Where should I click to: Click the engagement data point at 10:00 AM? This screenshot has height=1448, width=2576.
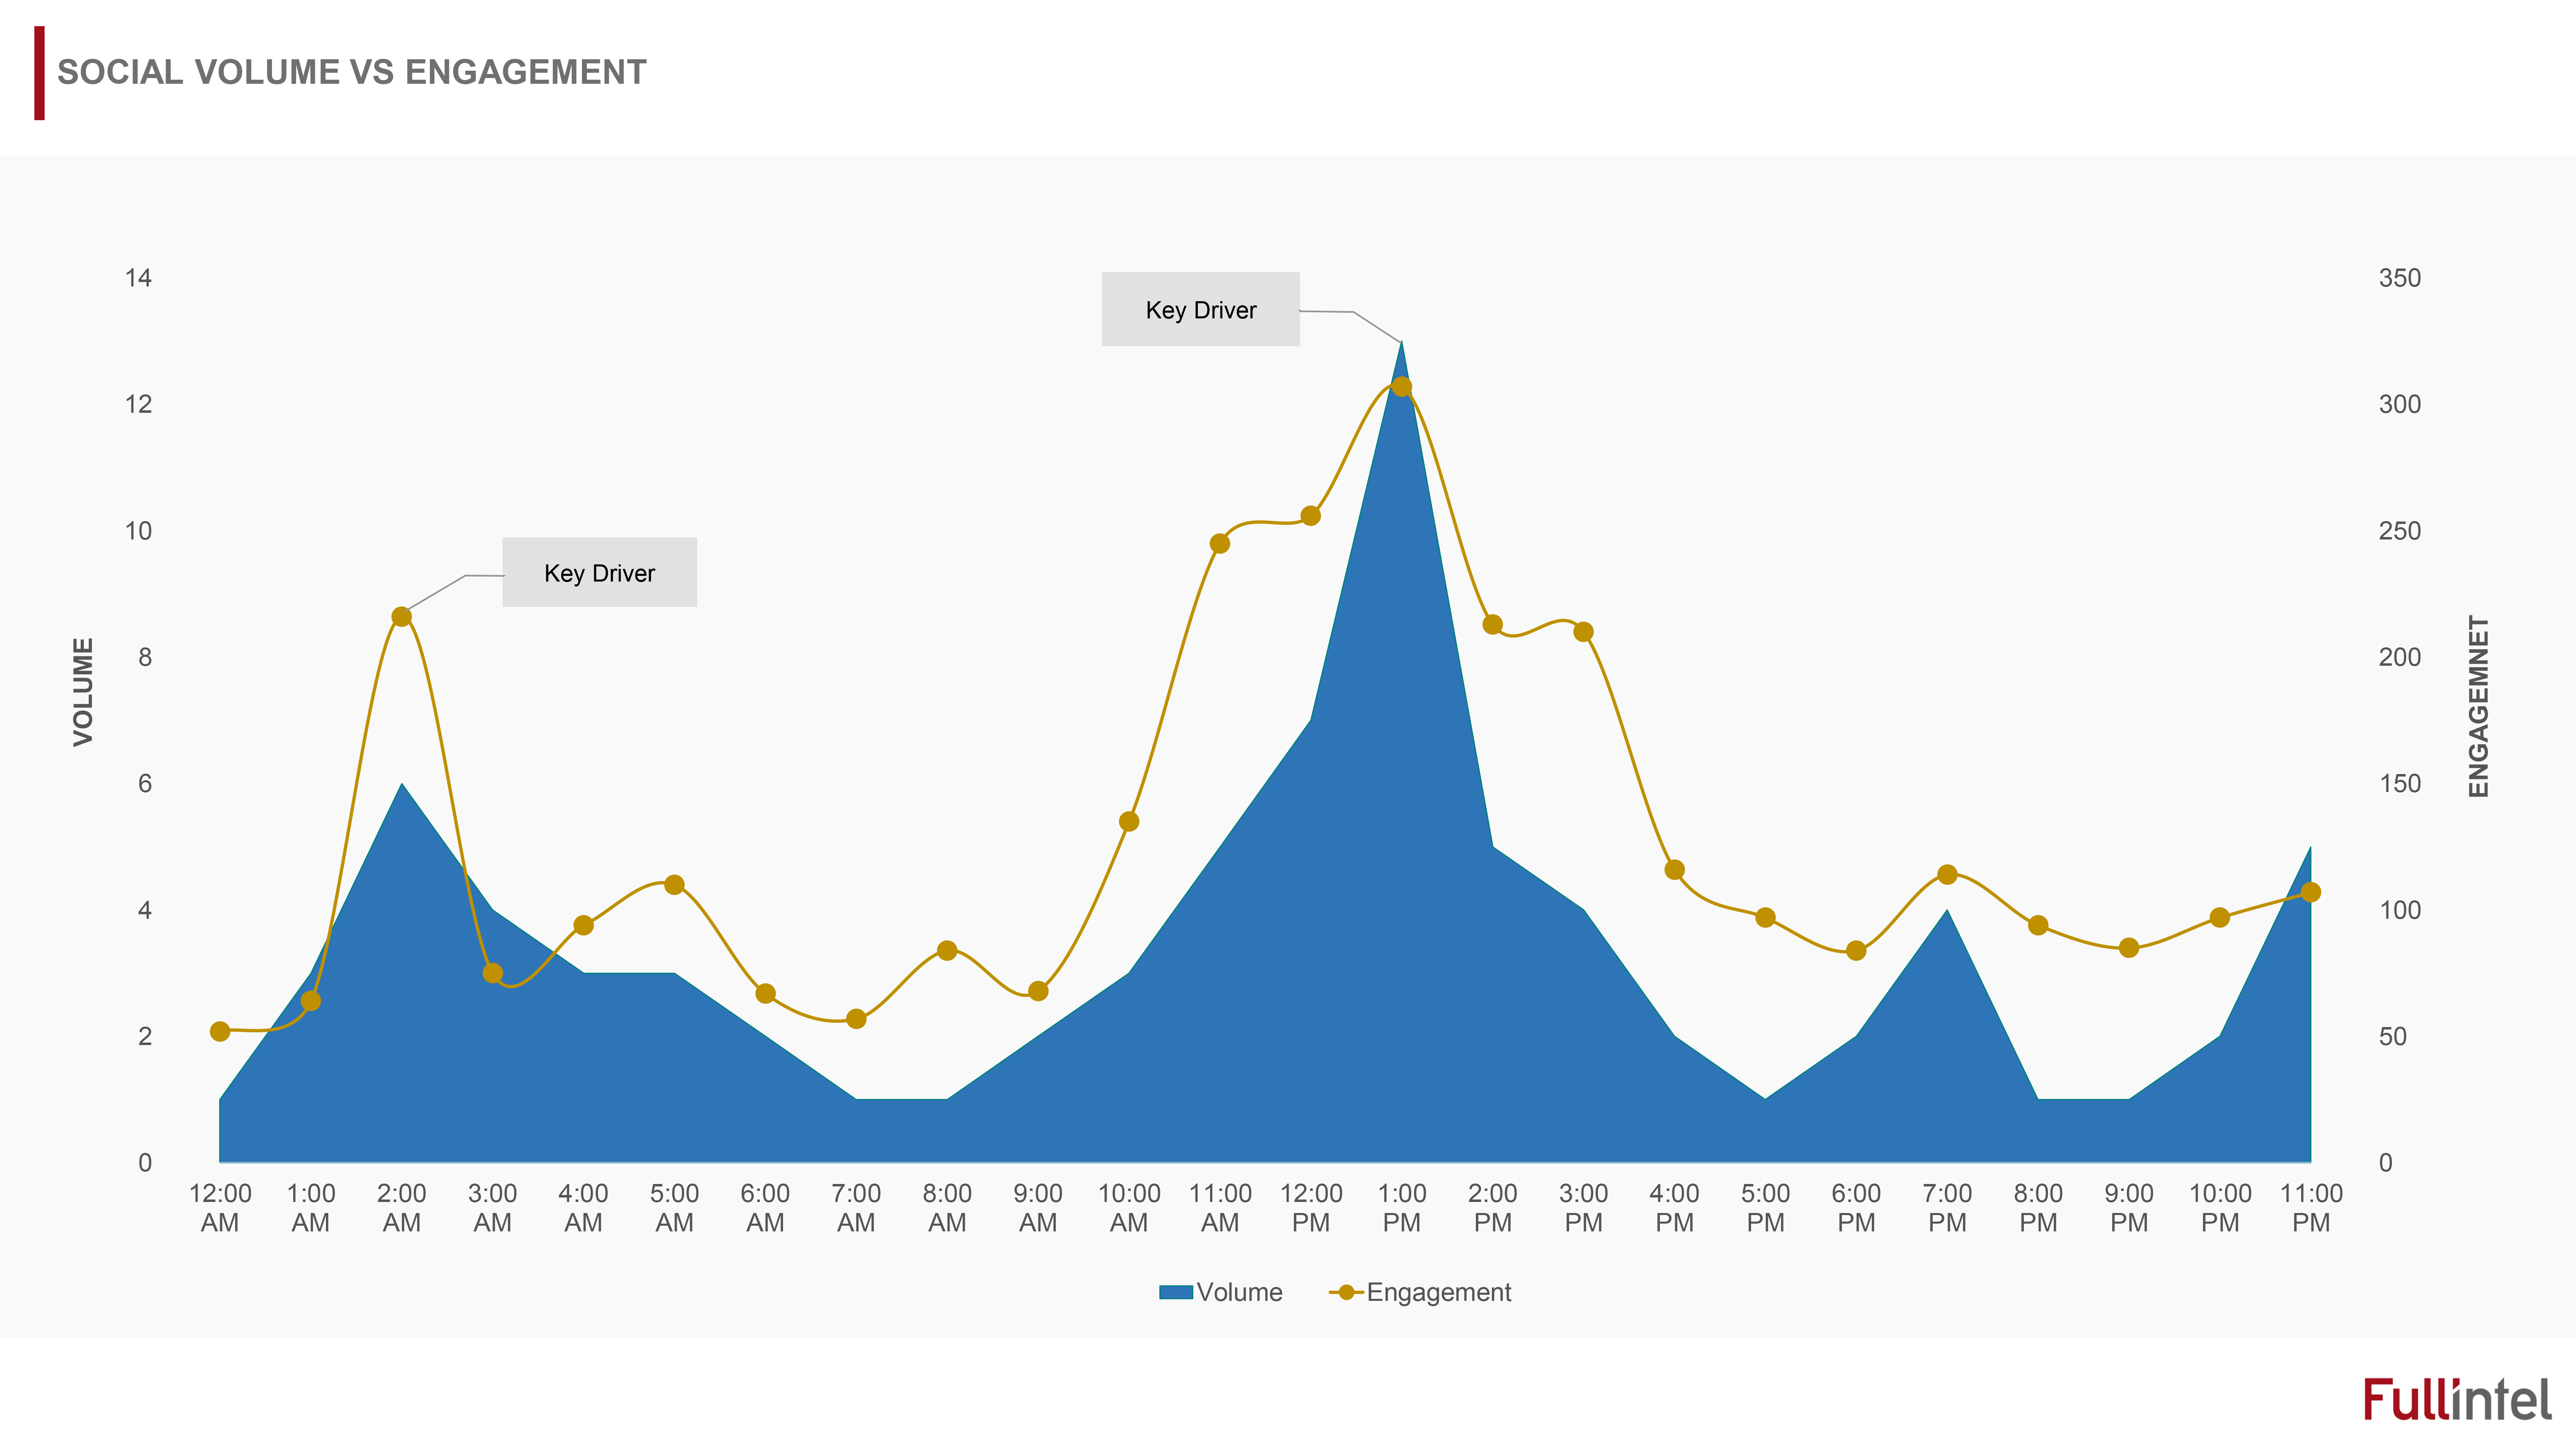pyautogui.click(x=1129, y=821)
